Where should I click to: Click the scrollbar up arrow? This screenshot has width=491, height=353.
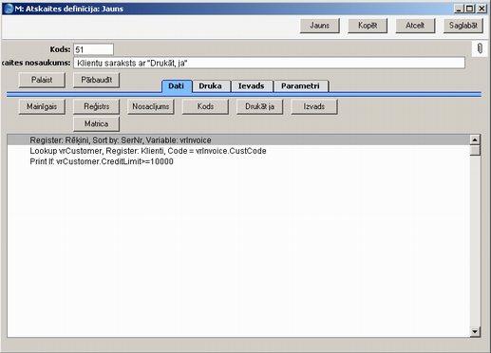click(x=475, y=139)
